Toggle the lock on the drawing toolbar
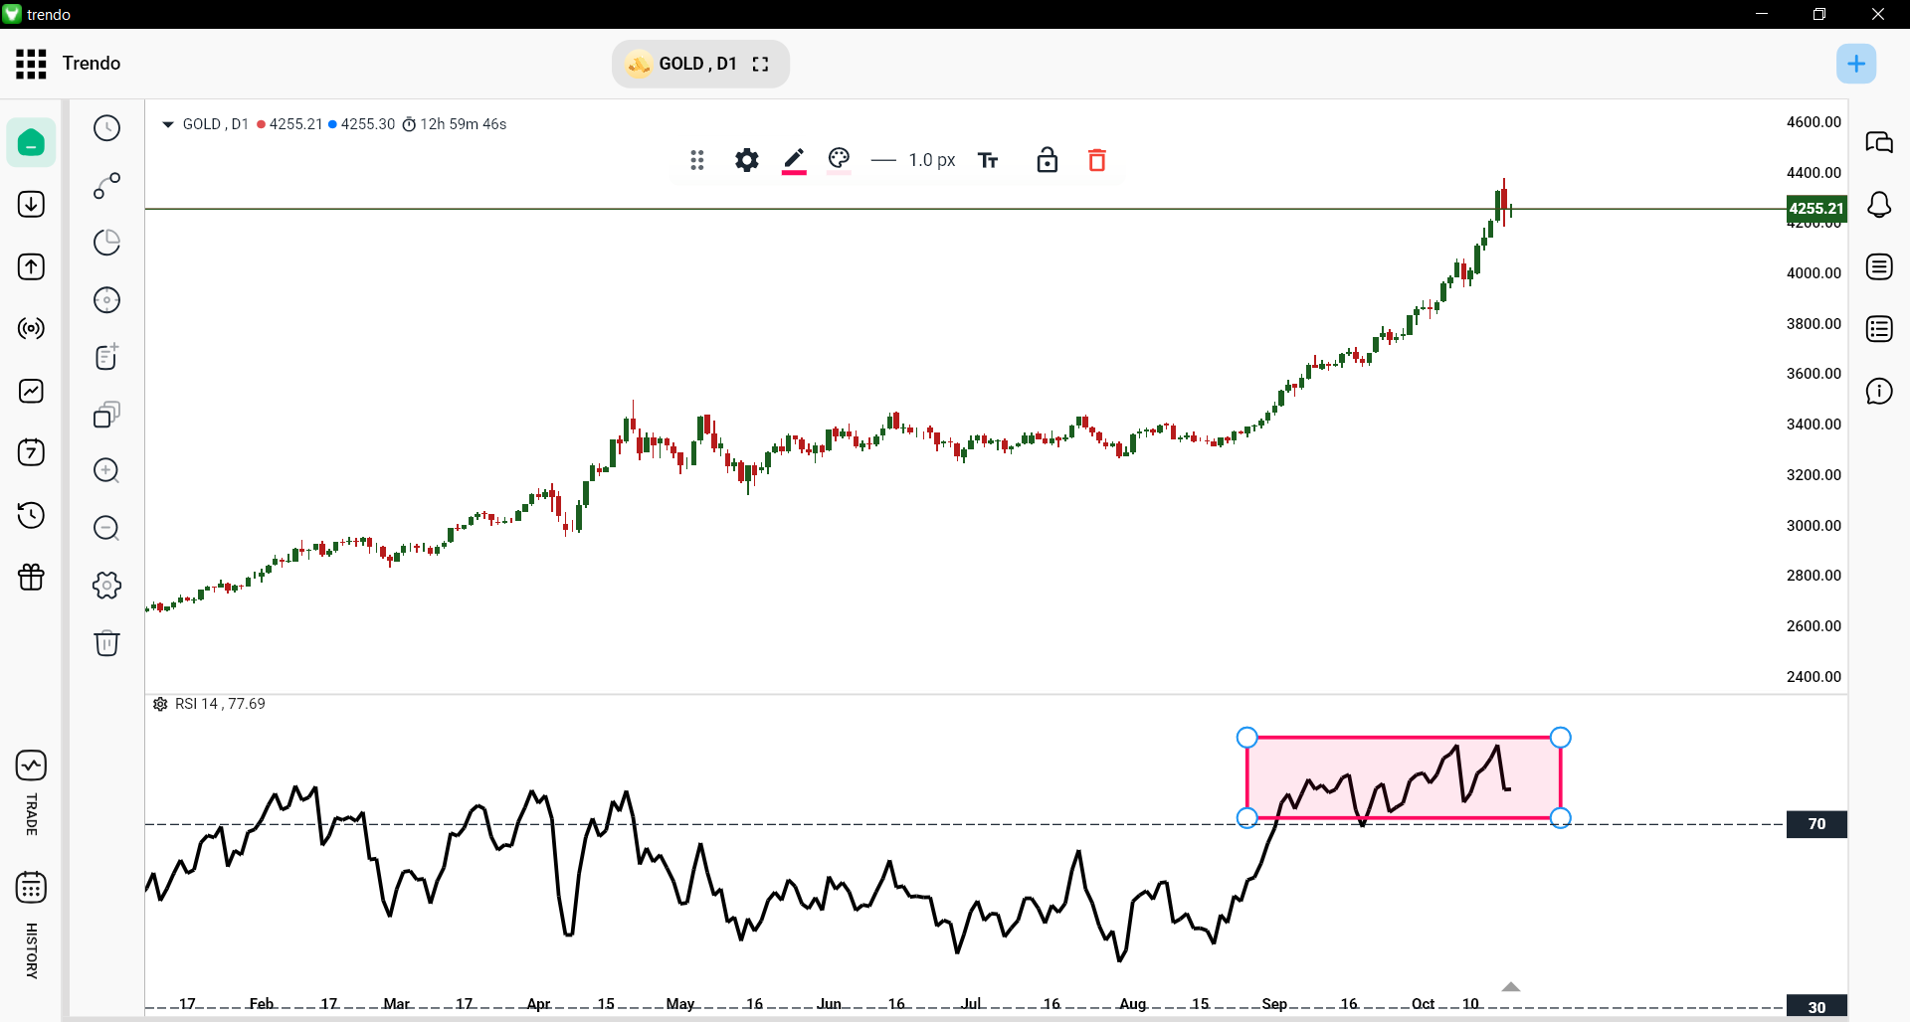This screenshot has height=1022, width=1910. [1048, 160]
